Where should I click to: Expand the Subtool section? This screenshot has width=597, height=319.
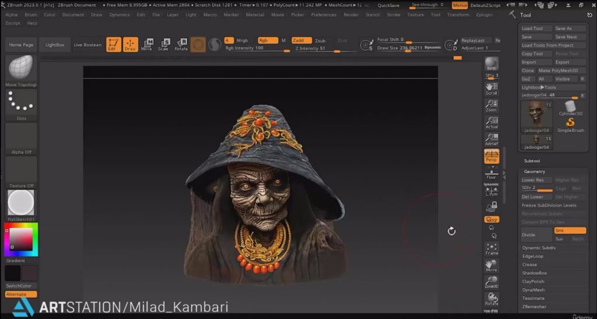(x=532, y=161)
